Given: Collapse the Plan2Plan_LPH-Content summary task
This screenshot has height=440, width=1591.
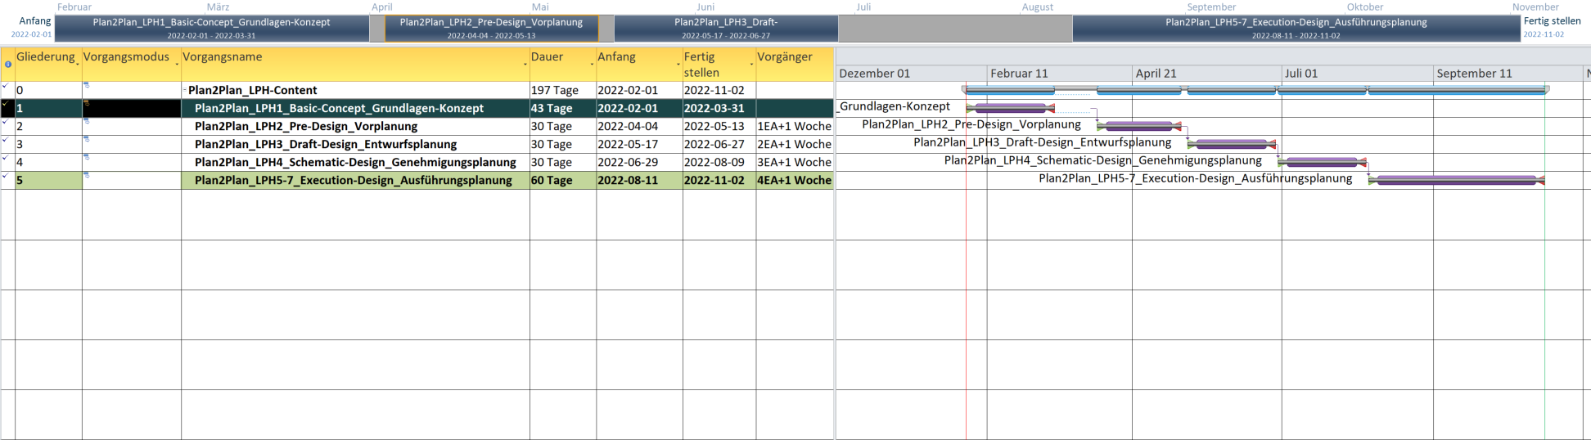Looking at the screenshot, I should (x=185, y=90).
